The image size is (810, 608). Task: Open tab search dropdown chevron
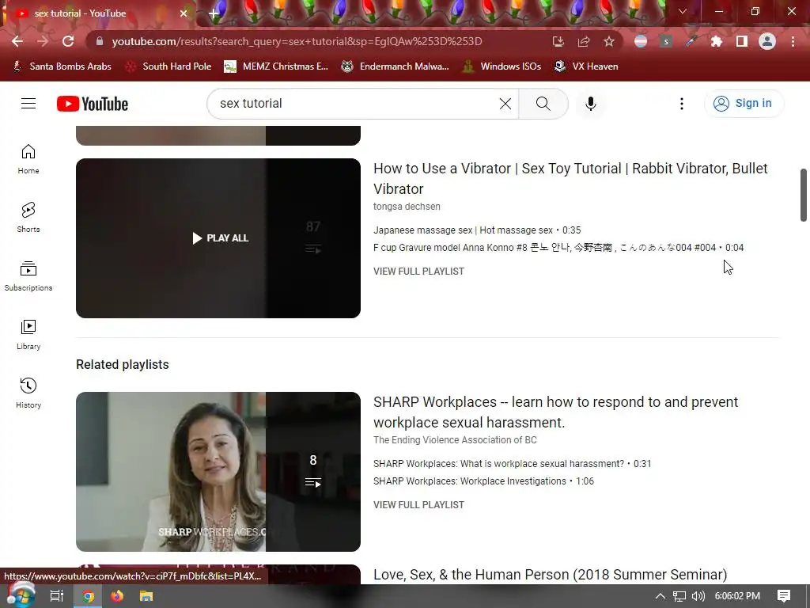tap(683, 11)
